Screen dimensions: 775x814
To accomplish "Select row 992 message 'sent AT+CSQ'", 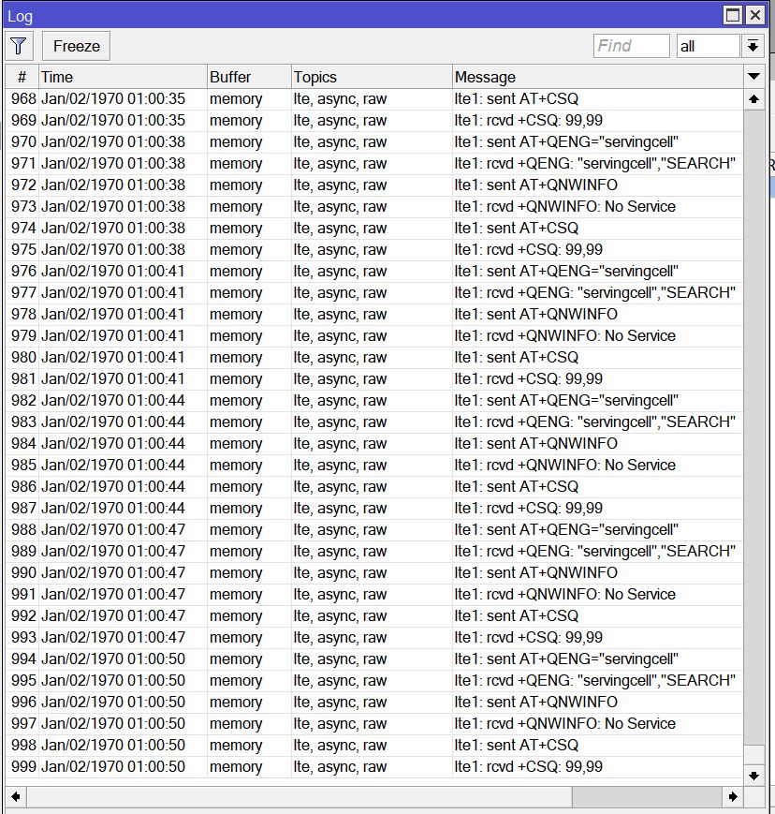I will click(x=516, y=615).
